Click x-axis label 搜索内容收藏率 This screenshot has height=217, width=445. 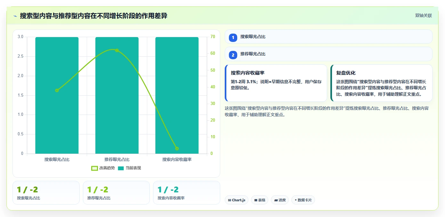pyautogui.click(x=177, y=159)
